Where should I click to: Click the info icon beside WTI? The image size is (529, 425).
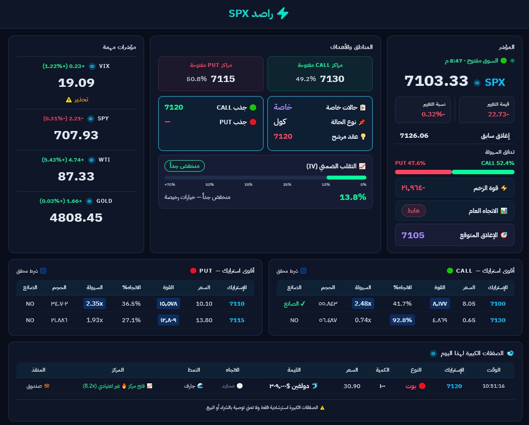tap(92, 160)
